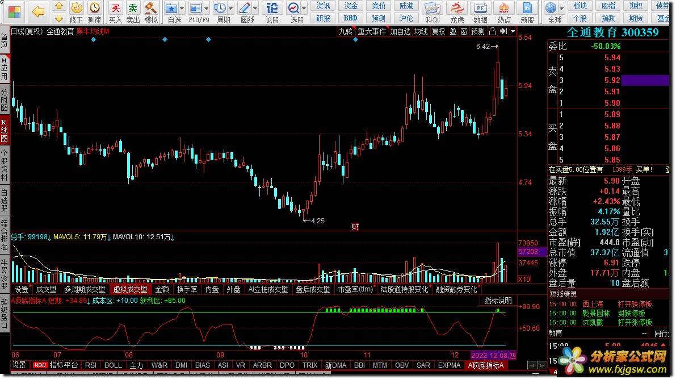Go back with the yellow left arrow

[x=39, y=12]
